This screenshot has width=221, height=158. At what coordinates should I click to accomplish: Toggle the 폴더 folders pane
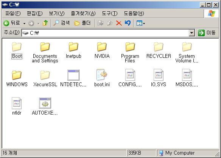82,23
